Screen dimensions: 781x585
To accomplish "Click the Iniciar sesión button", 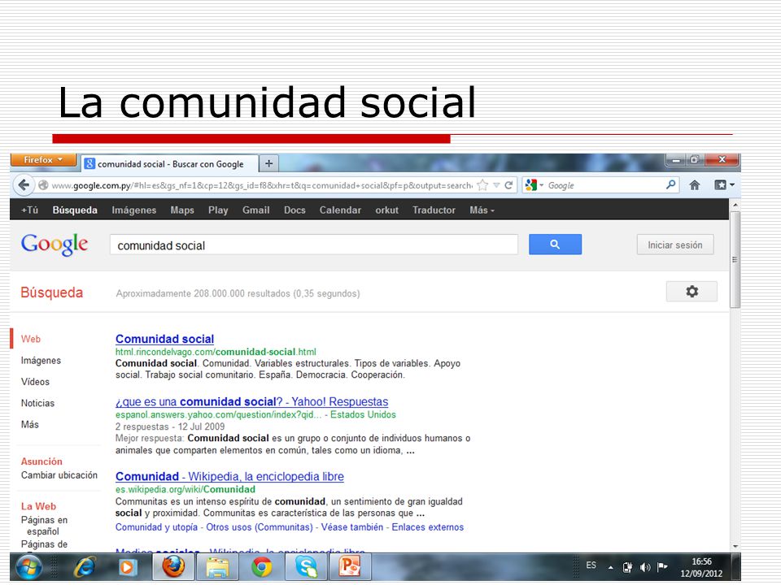I will 675,245.
